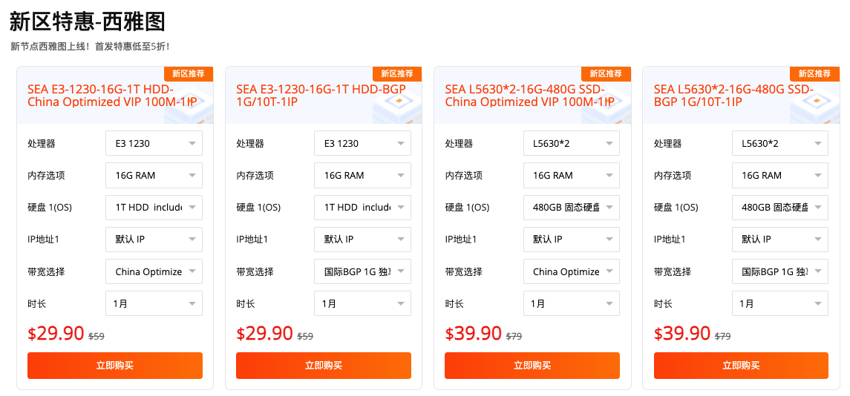Click the 新区特惠-西雅图 heading
Image resolution: width=850 pixels, height=396 pixels.
pos(87,22)
